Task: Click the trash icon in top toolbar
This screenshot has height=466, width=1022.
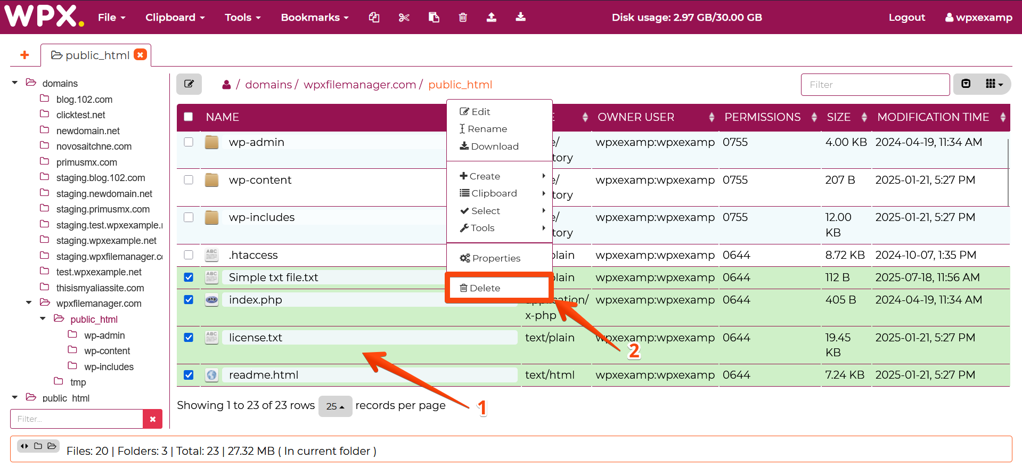Action: click(463, 17)
